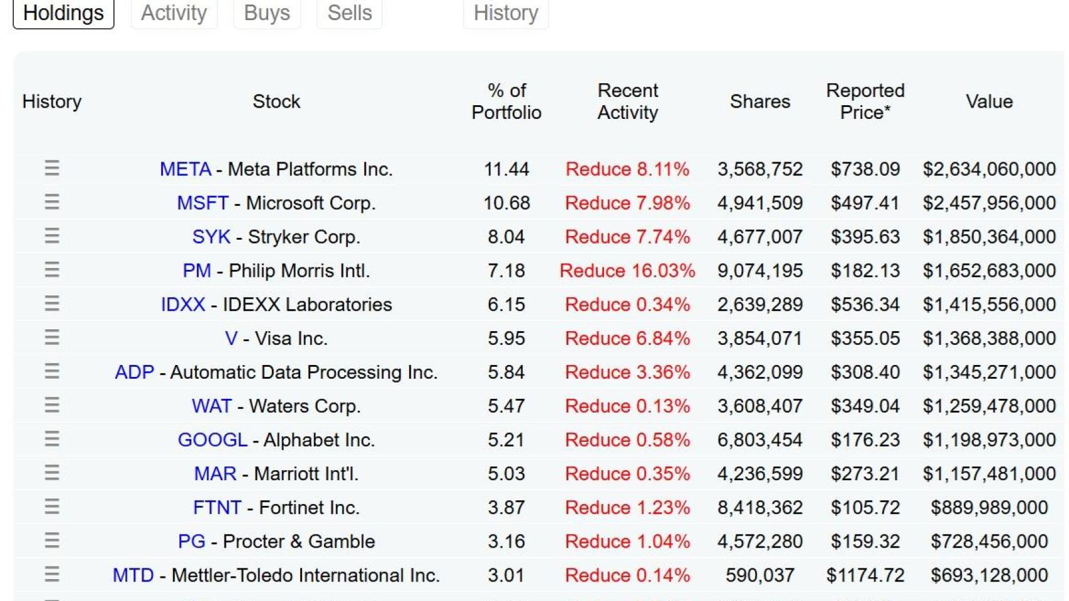Open history icon for Visa row

52,337
